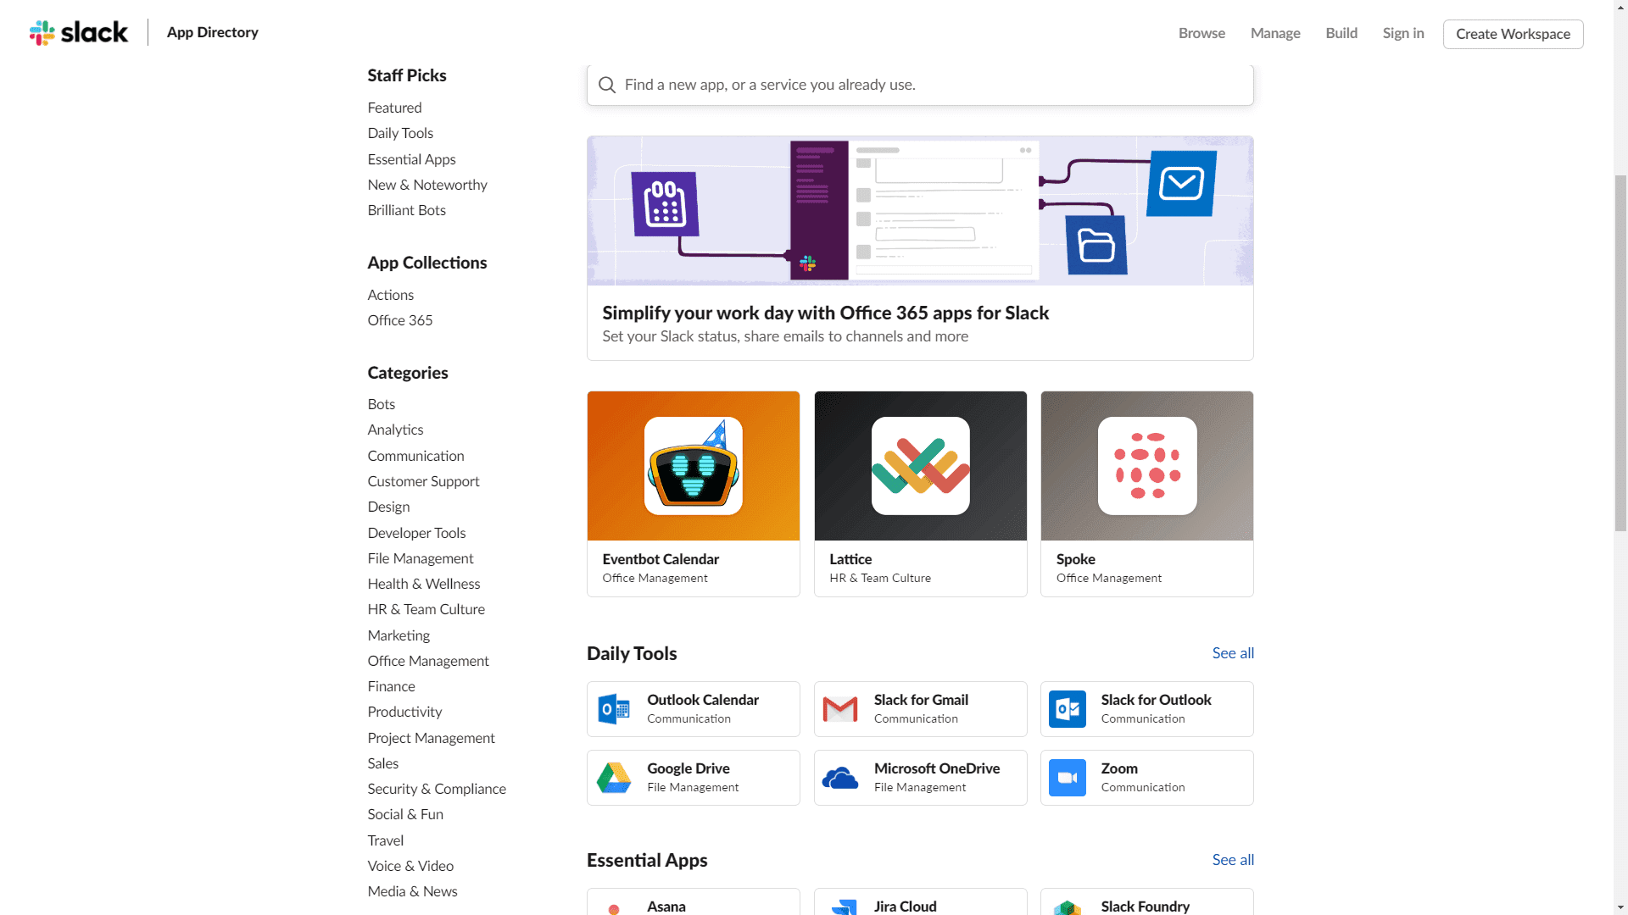Viewport: 1628px width, 915px height.
Task: Open the Slack for Gmail app name
Action: (921, 700)
